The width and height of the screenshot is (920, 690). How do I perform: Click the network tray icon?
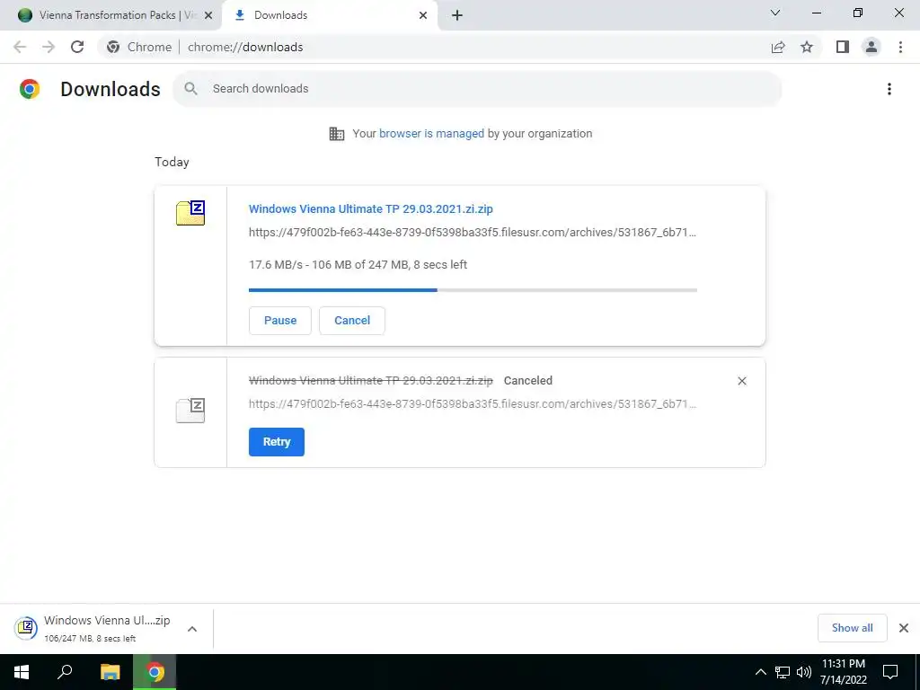tap(783, 672)
